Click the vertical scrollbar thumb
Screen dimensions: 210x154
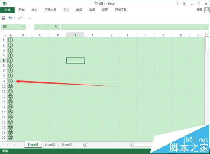point(207,44)
